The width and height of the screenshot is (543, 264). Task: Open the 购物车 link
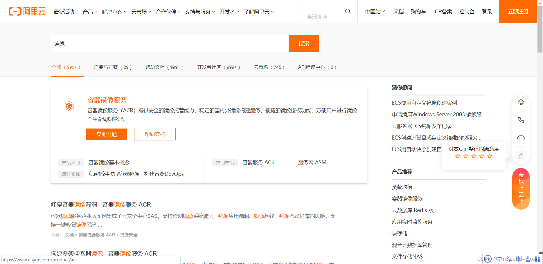coord(418,12)
